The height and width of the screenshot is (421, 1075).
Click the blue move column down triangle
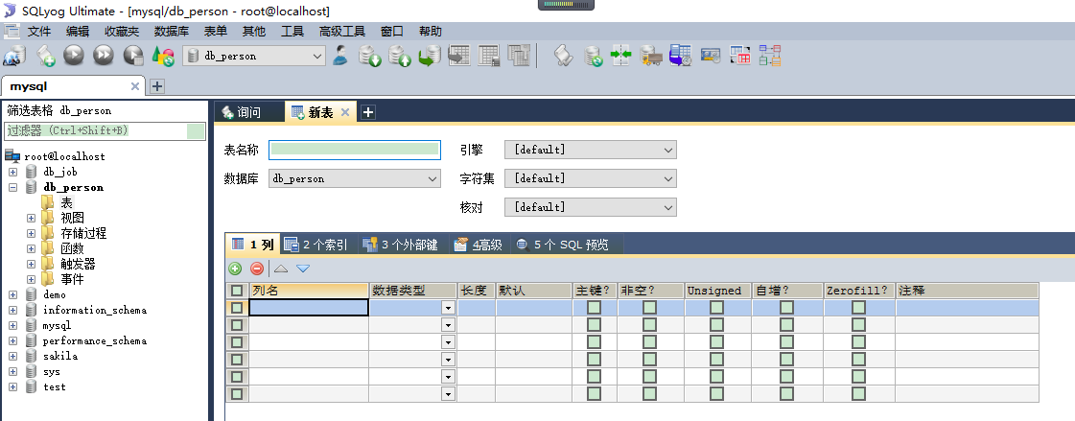(x=303, y=269)
